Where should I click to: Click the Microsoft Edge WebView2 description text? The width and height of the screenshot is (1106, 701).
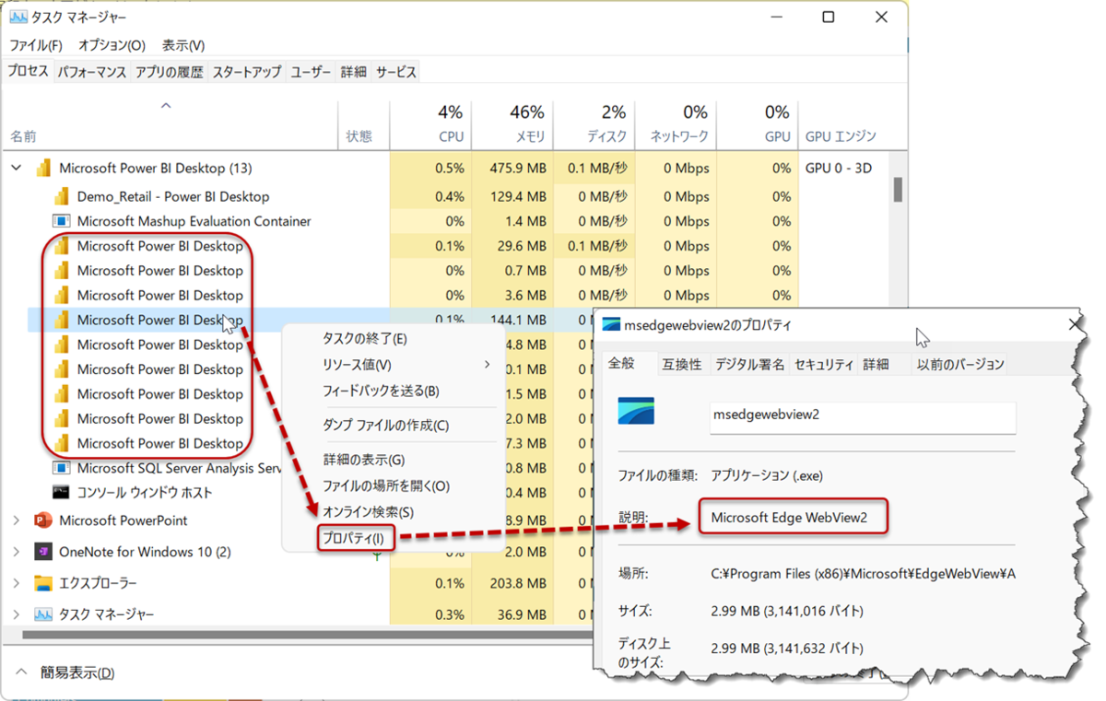click(789, 518)
